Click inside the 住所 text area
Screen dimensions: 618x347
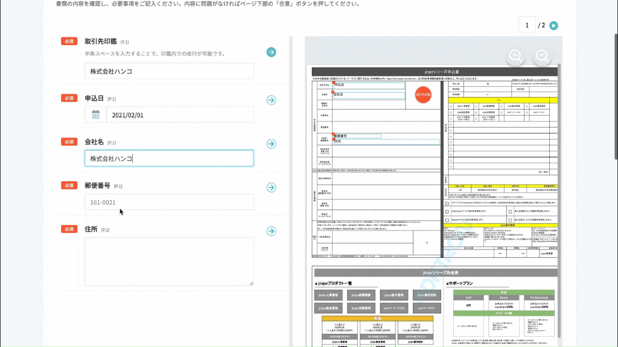tap(169, 261)
